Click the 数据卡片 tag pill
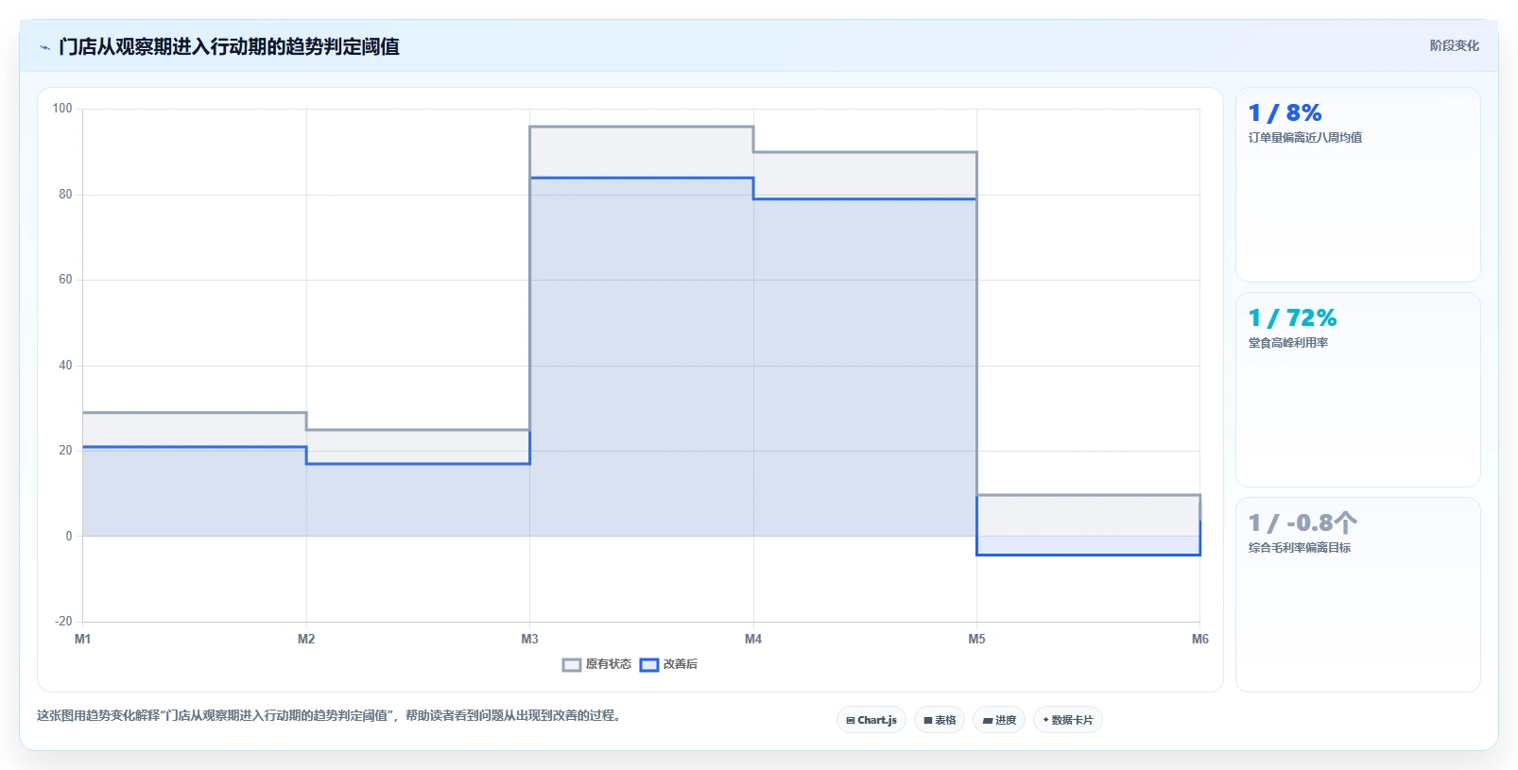Viewport: 1518px width, 770px height. coord(1068,720)
